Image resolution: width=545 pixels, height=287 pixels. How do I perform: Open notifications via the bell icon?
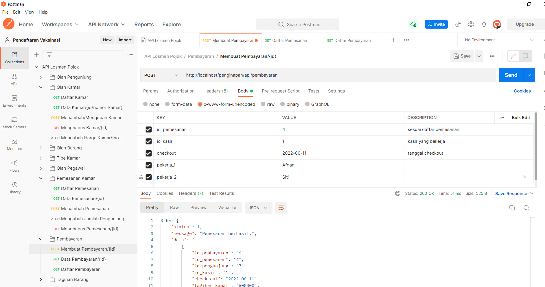[484, 24]
